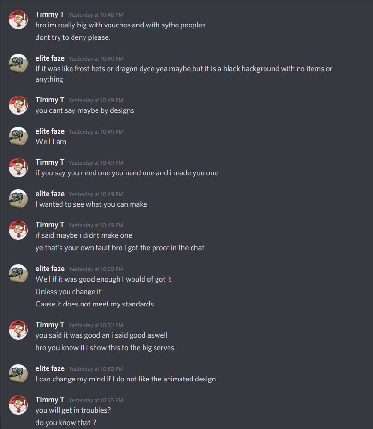Click Timmy T avatar at 10:48 PM message
The image size is (373, 429).
point(18,20)
